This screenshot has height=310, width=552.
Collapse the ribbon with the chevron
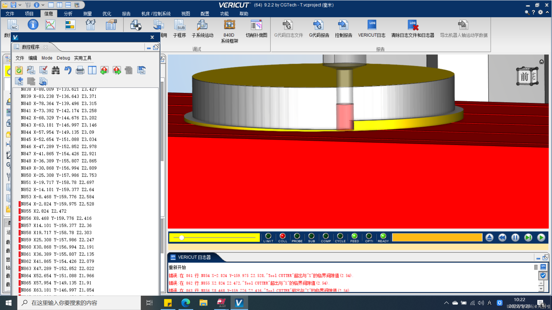547,12
